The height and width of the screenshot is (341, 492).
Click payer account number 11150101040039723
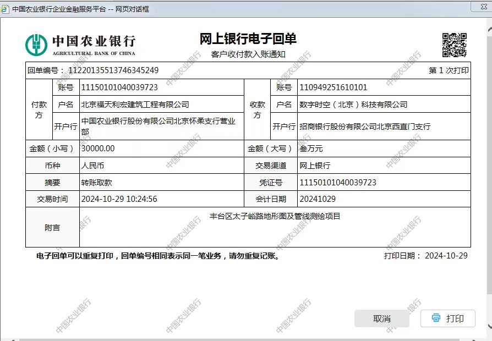(x=119, y=87)
